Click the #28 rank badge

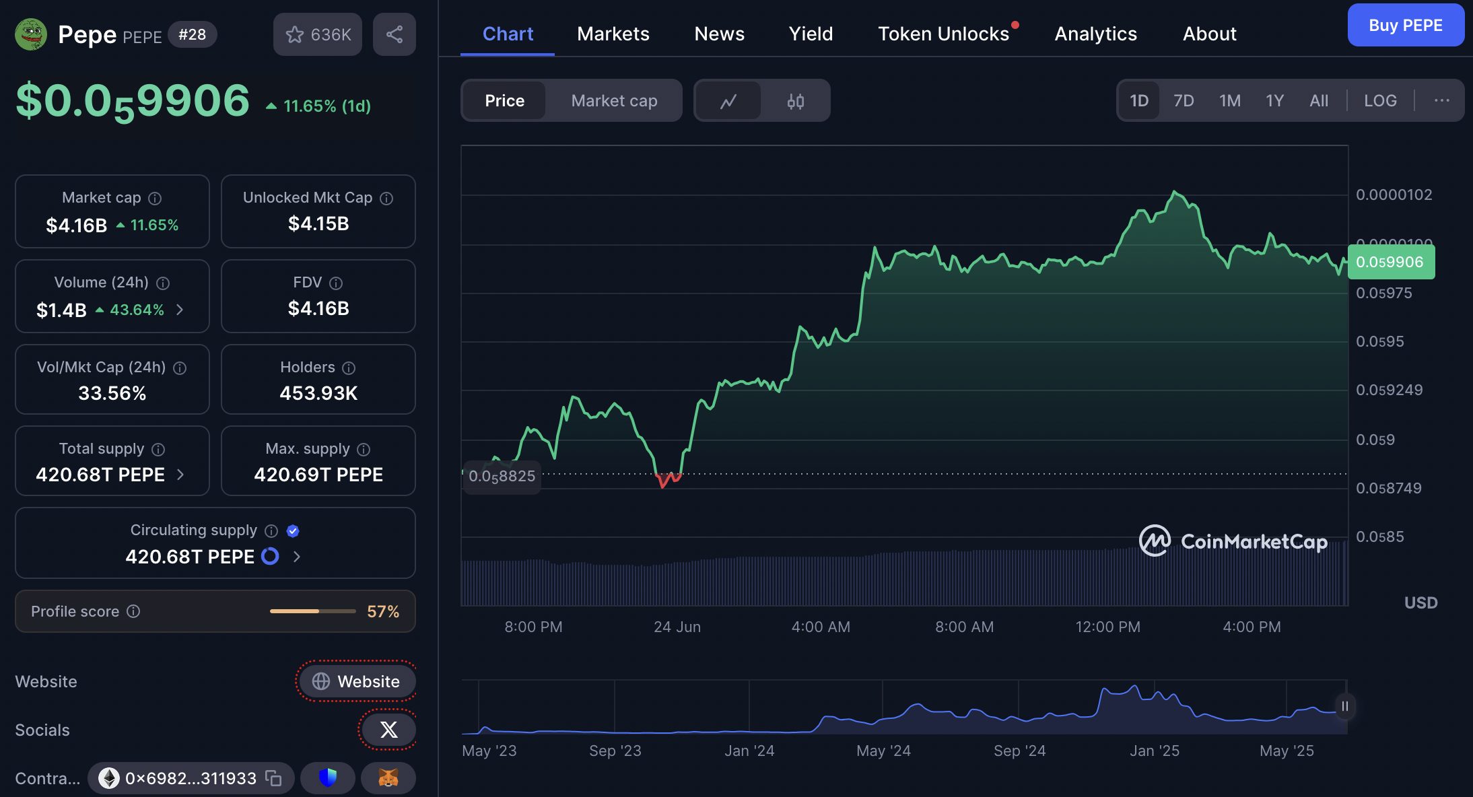point(192,34)
